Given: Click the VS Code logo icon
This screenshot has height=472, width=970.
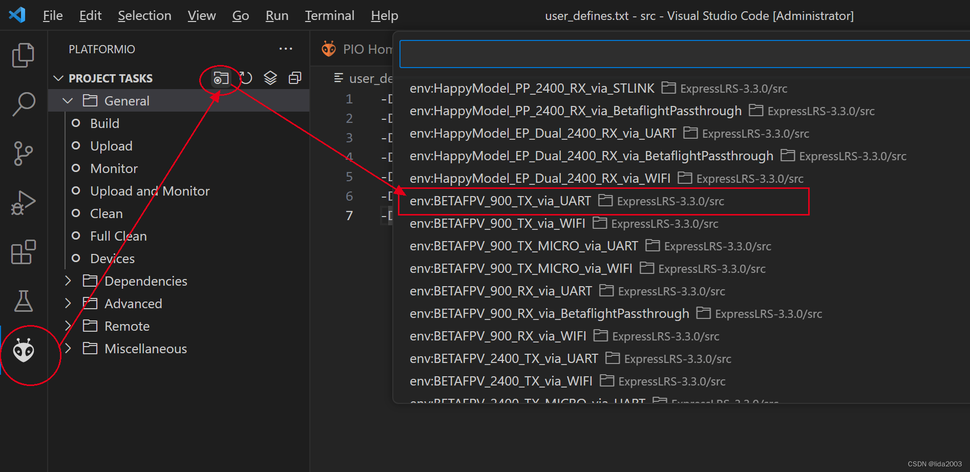Looking at the screenshot, I should [x=17, y=15].
